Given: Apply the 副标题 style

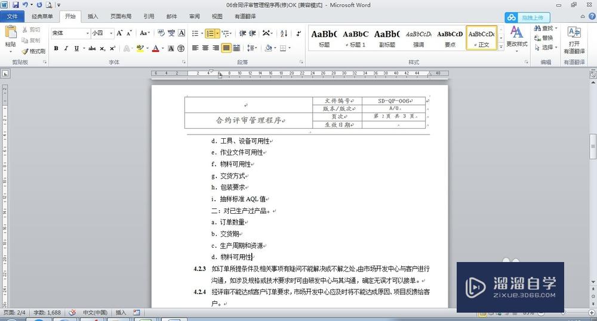Looking at the screenshot, I should click(387, 38).
